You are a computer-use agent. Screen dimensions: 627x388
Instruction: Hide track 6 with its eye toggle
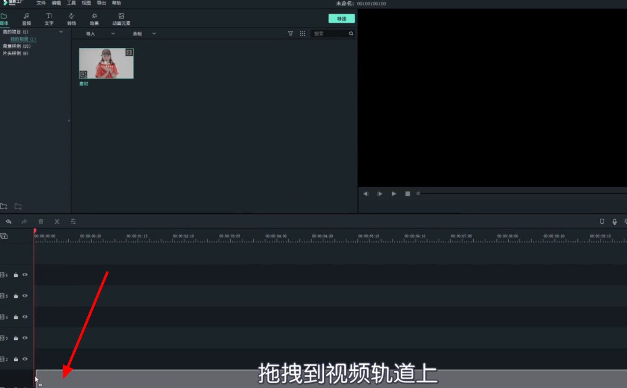pyautogui.click(x=25, y=275)
